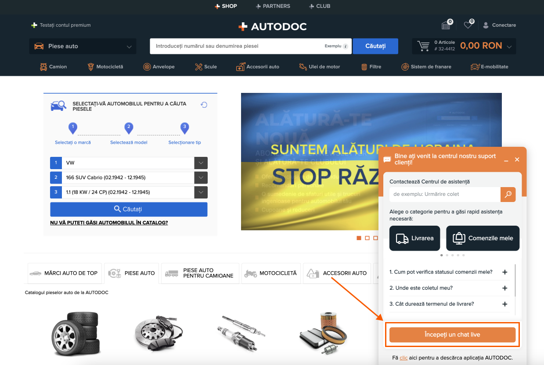Switch to the MOTOCICLETĂ tab
Viewport: 544px width, 365px height.
point(271,273)
